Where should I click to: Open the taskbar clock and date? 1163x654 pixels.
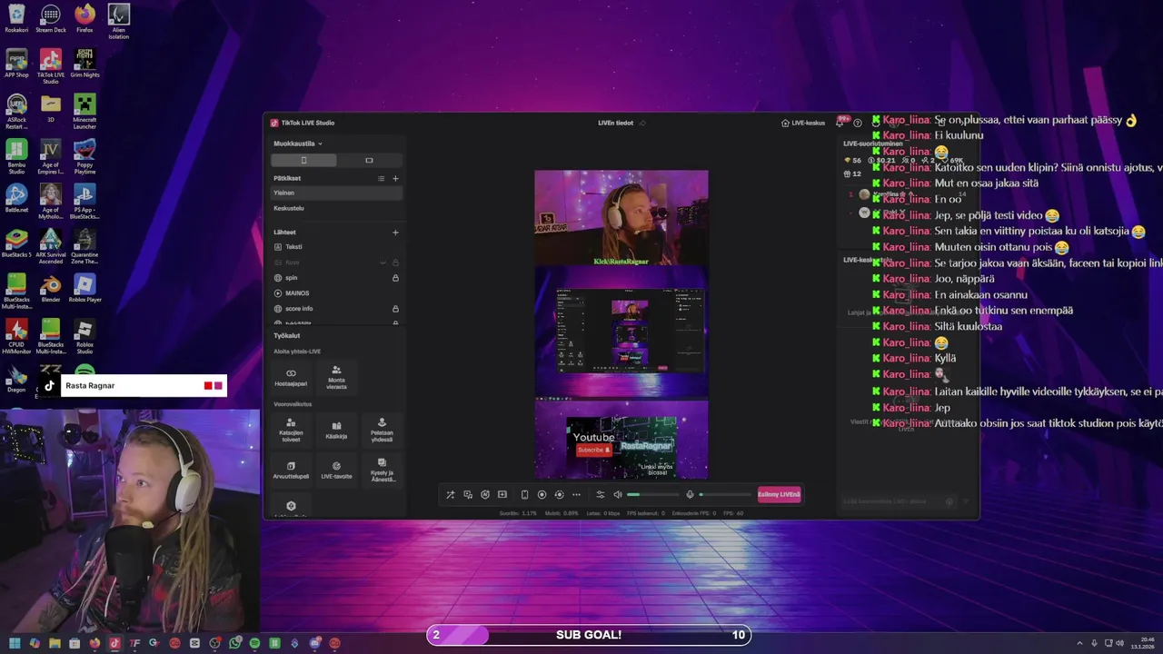tap(1143, 643)
